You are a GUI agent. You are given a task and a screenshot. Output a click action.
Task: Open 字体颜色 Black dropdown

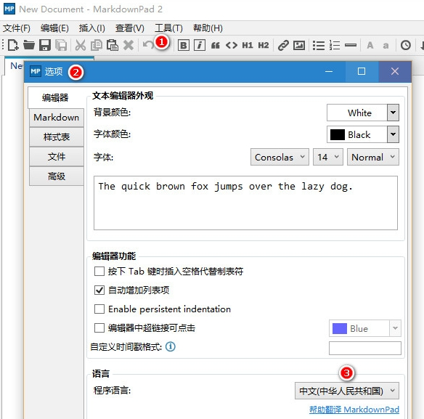393,134
